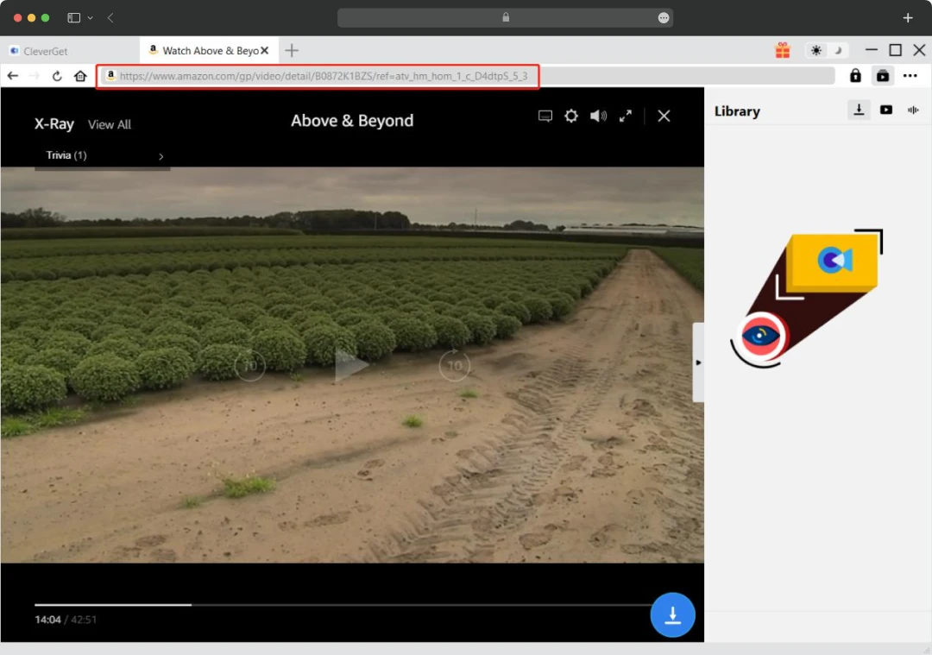Select the YouTube downloads icon in Library
932x655 pixels.
tap(885, 110)
